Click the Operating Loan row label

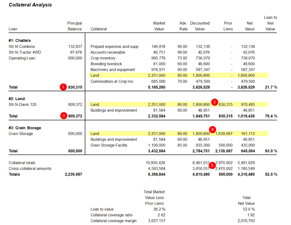pyautogui.click(x=22, y=58)
